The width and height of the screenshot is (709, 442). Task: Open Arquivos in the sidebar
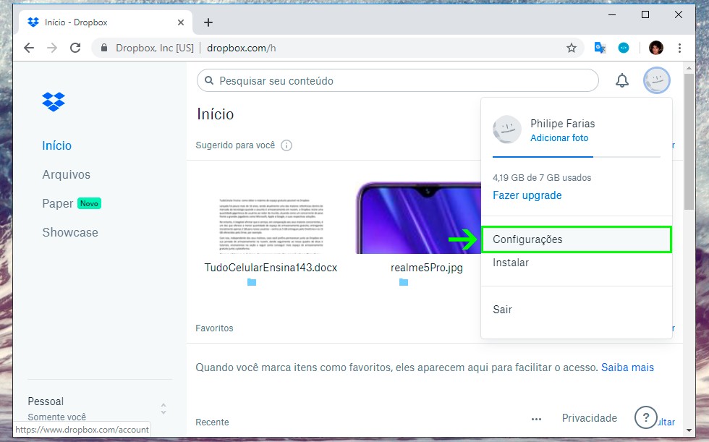(67, 174)
